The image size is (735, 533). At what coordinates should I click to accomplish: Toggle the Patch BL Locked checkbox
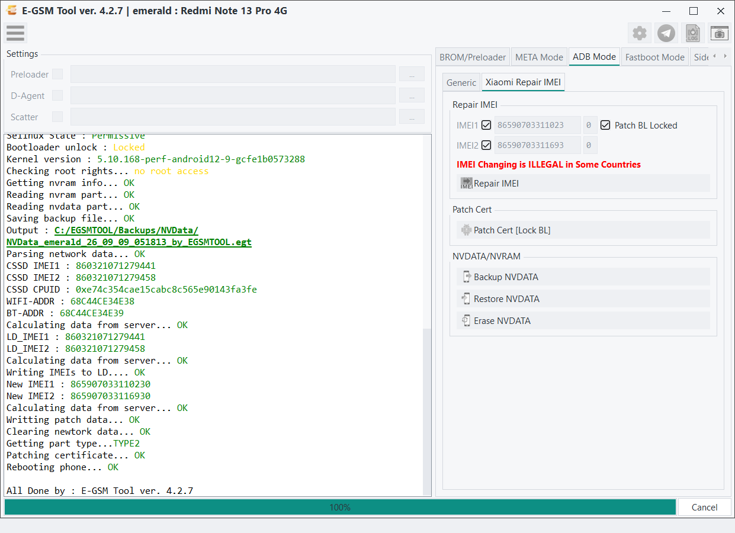click(x=605, y=125)
